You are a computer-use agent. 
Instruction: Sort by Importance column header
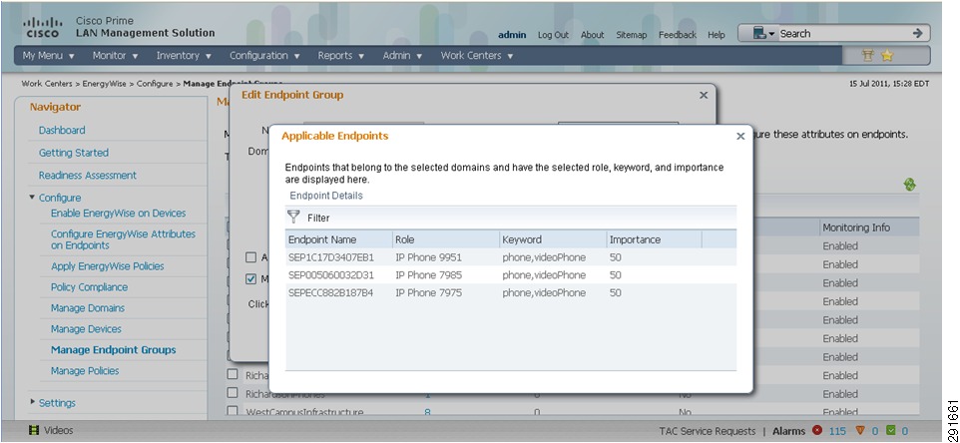click(654, 239)
